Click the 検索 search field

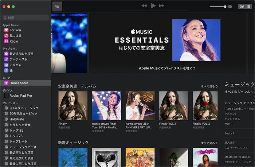coord(25,18)
